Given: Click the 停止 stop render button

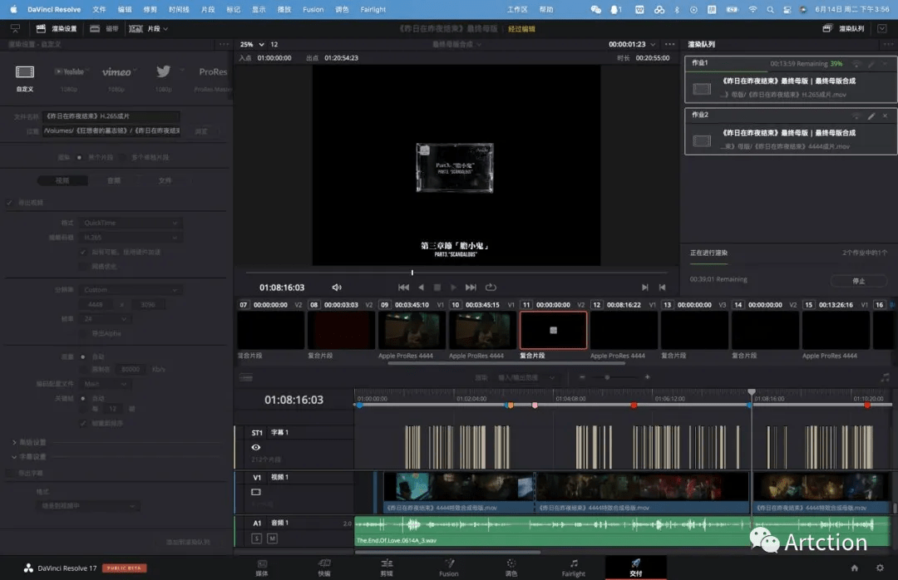Looking at the screenshot, I should (x=858, y=281).
